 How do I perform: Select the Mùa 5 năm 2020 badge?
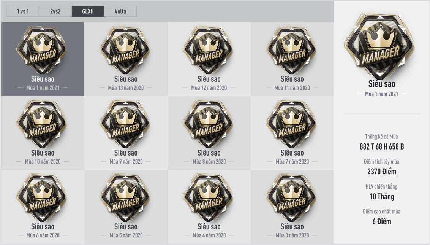[126, 198]
